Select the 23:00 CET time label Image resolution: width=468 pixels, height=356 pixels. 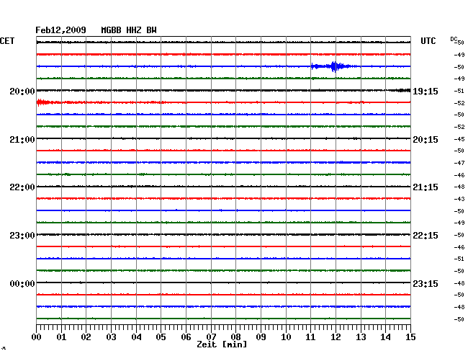[x=22, y=236]
